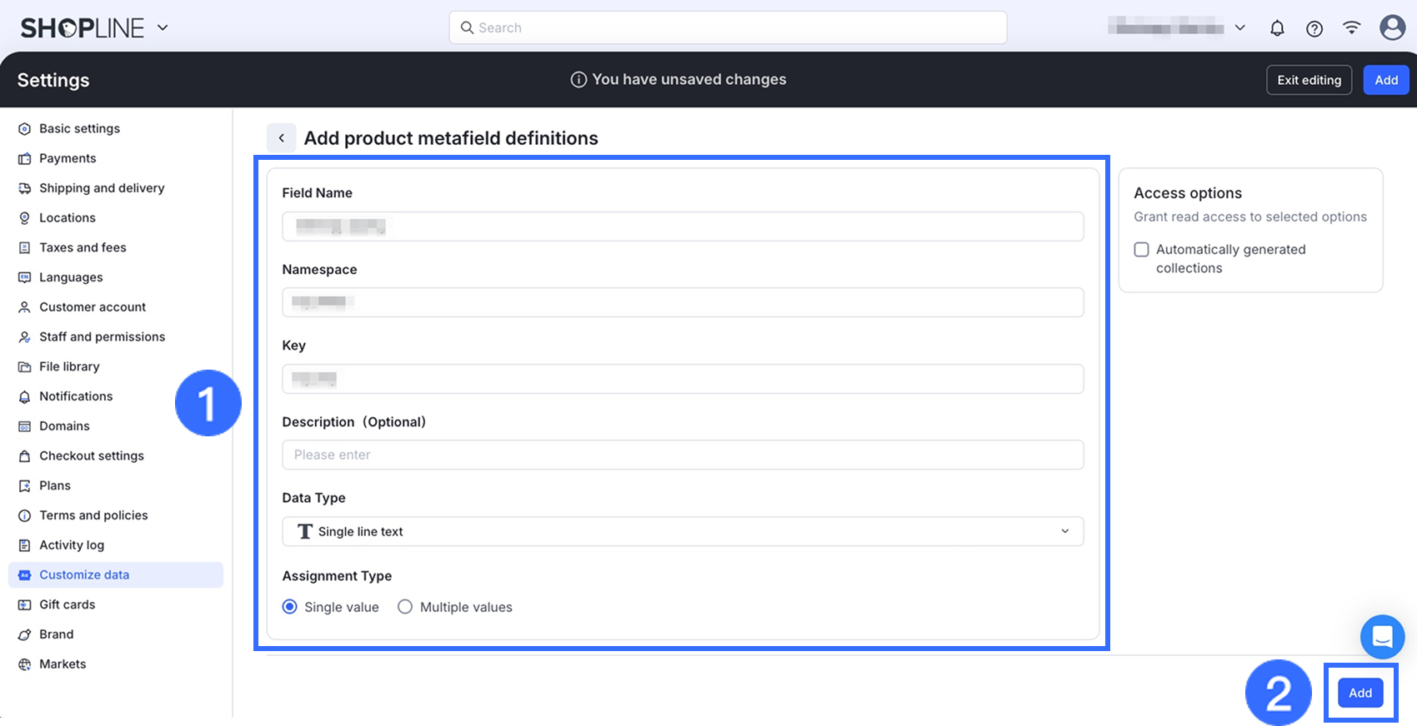
Task: Open the Data Type dropdown
Action: (x=682, y=532)
